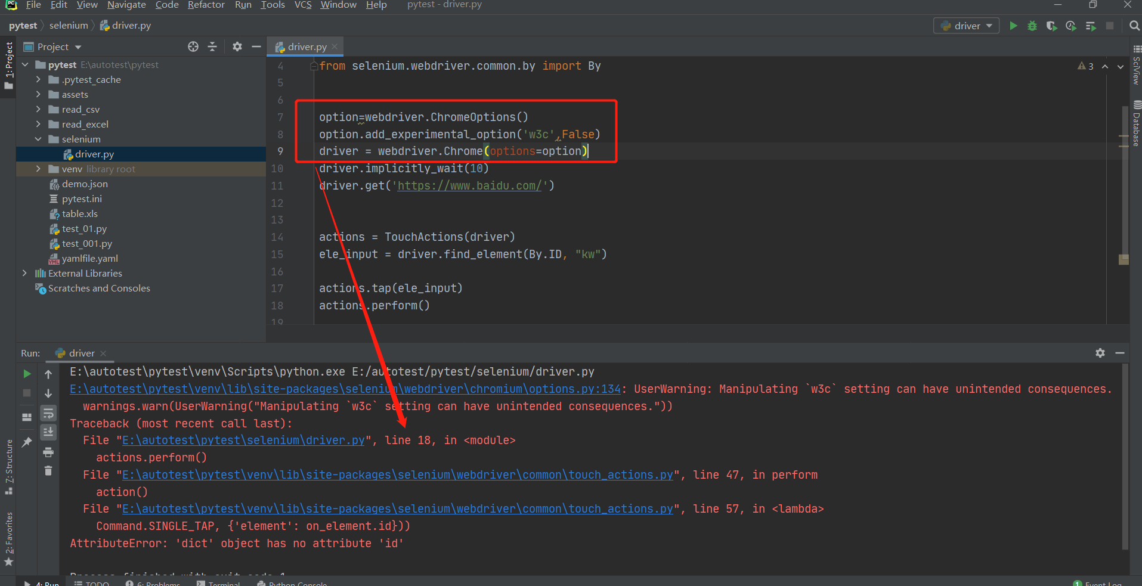1142x586 pixels.
Task: Run with coverage shield icon
Action: click(x=1051, y=26)
